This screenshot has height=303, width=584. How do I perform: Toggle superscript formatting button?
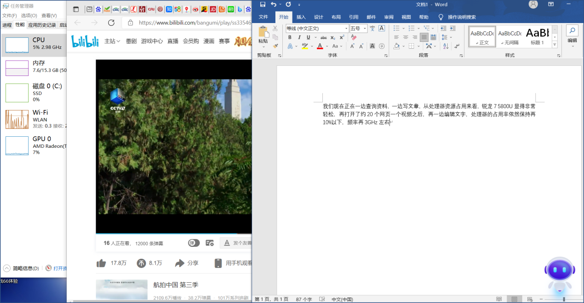pyautogui.click(x=342, y=37)
